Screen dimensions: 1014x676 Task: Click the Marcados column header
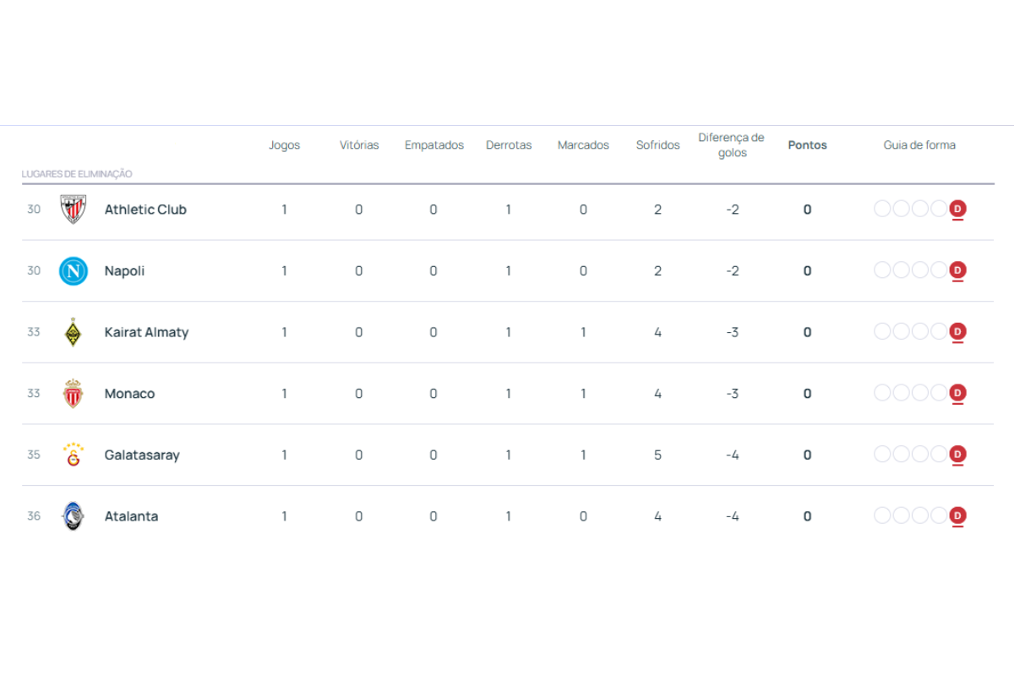point(583,145)
